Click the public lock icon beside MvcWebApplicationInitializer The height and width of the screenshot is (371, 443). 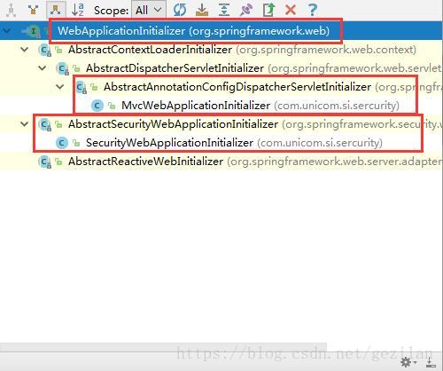pos(112,106)
